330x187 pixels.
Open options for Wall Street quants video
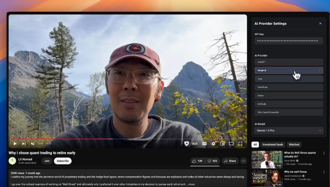coord(324,153)
